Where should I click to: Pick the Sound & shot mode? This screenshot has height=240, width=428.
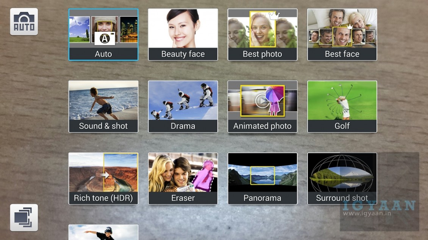103,107
